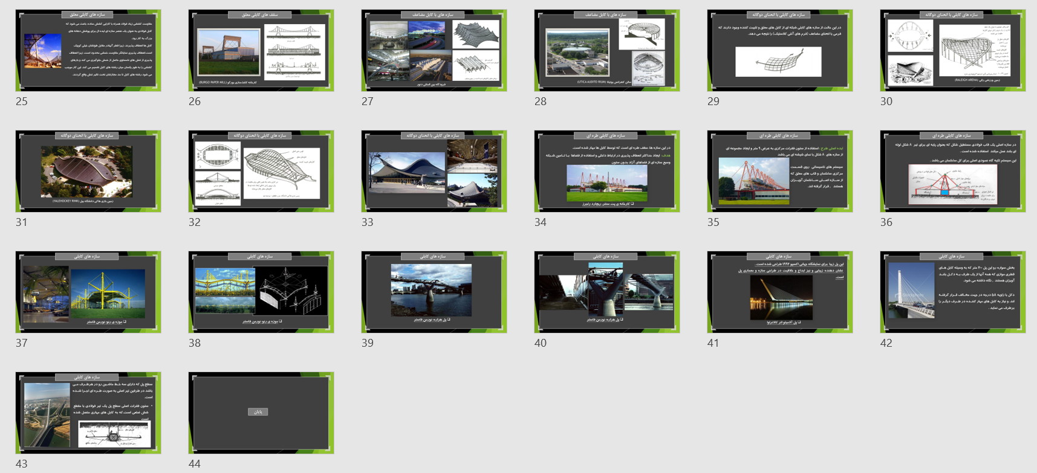Select final slide 44 ending slide
Image resolution: width=1037 pixels, height=473 pixels.
[261, 413]
